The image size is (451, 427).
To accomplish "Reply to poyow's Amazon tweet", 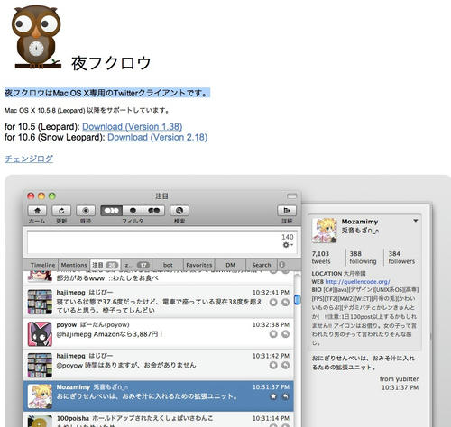I will pos(285,334).
